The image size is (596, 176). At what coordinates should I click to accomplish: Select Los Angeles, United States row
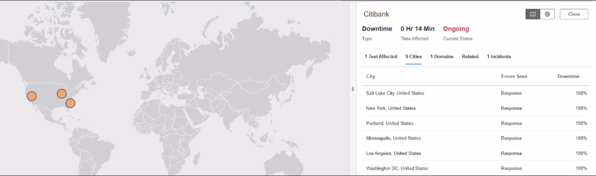pos(476,153)
